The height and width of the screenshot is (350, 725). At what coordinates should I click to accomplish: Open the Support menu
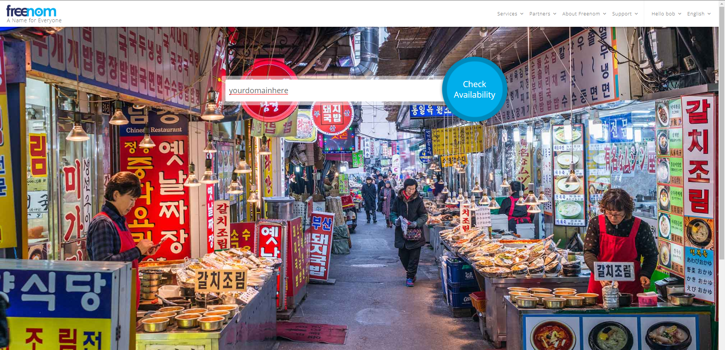622,14
